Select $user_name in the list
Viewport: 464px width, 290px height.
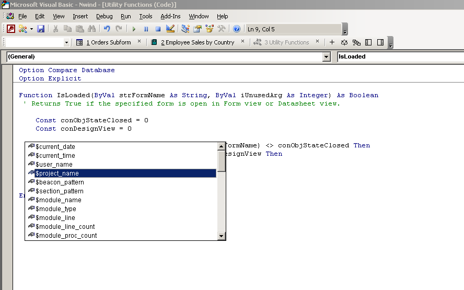(121, 165)
